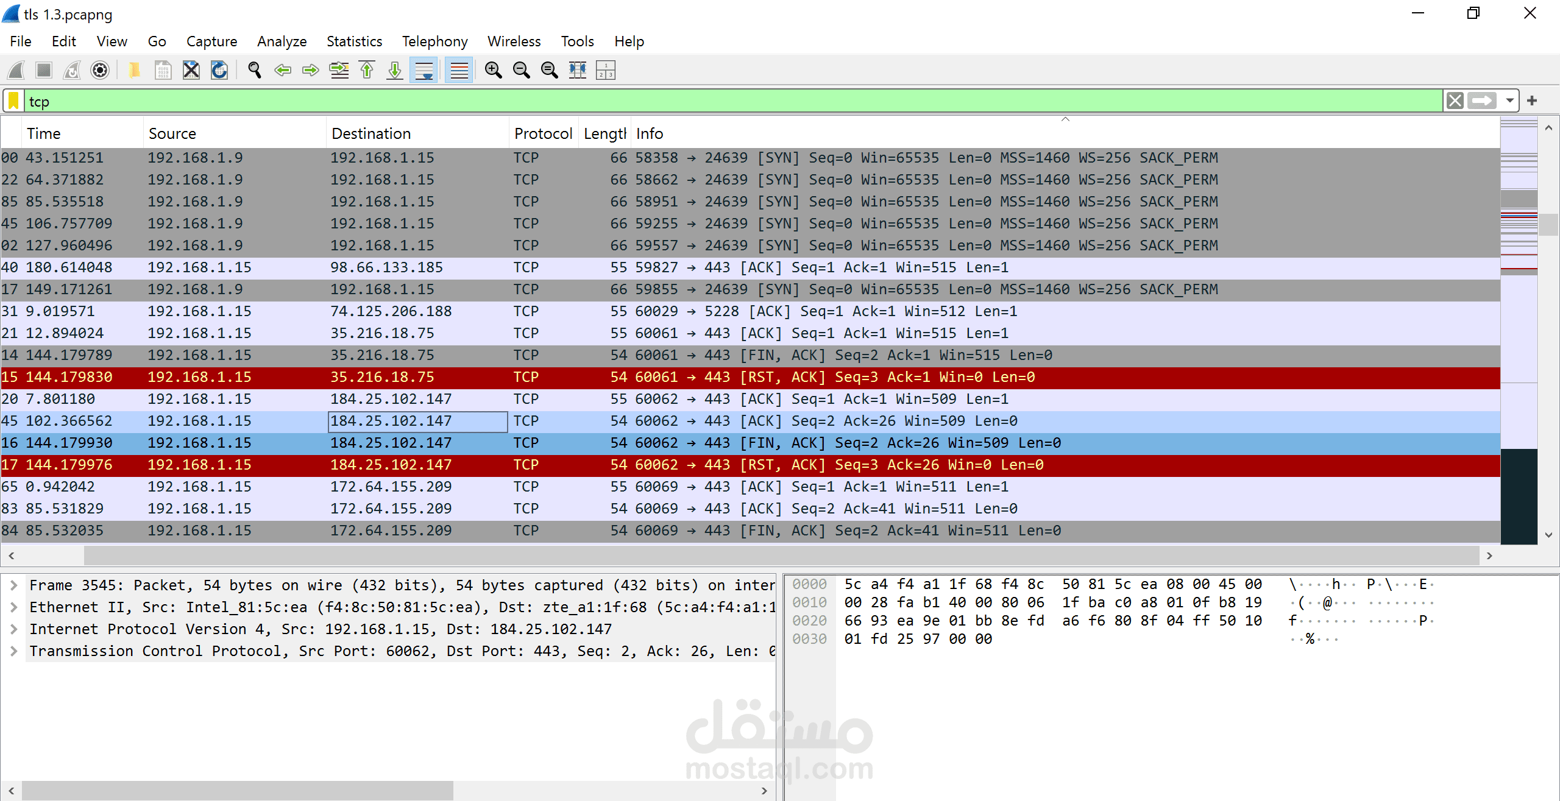The height and width of the screenshot is (801, 1560).
Task: Go to the first packet arrow
Action: pyautogui.click(x=367, y=71)
